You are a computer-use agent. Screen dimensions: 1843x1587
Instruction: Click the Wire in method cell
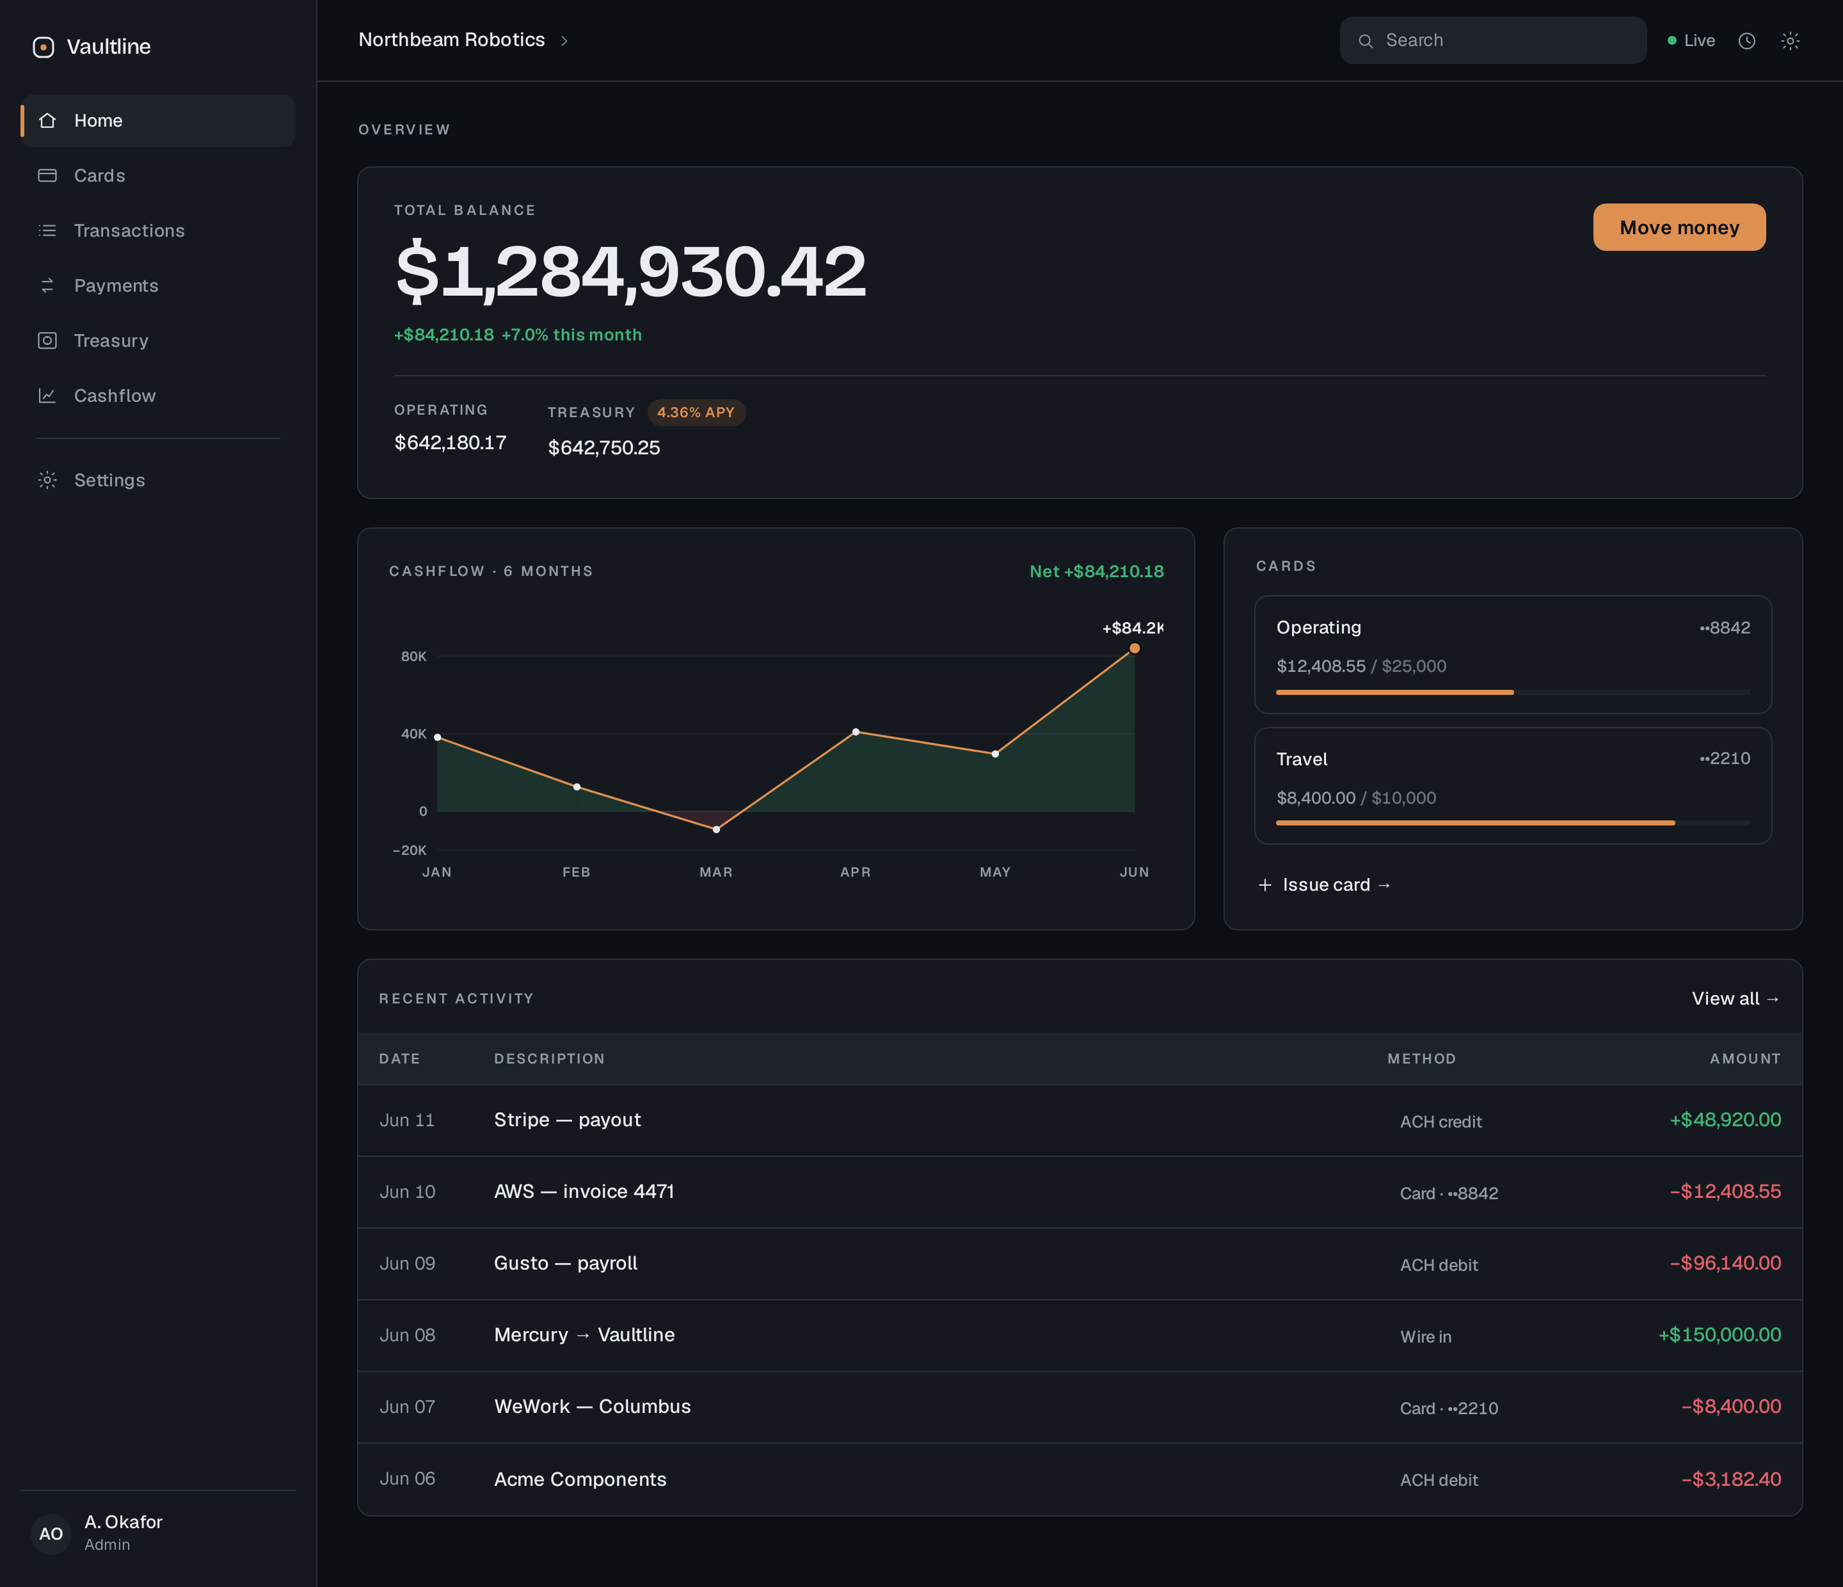click(1426, 1337)
